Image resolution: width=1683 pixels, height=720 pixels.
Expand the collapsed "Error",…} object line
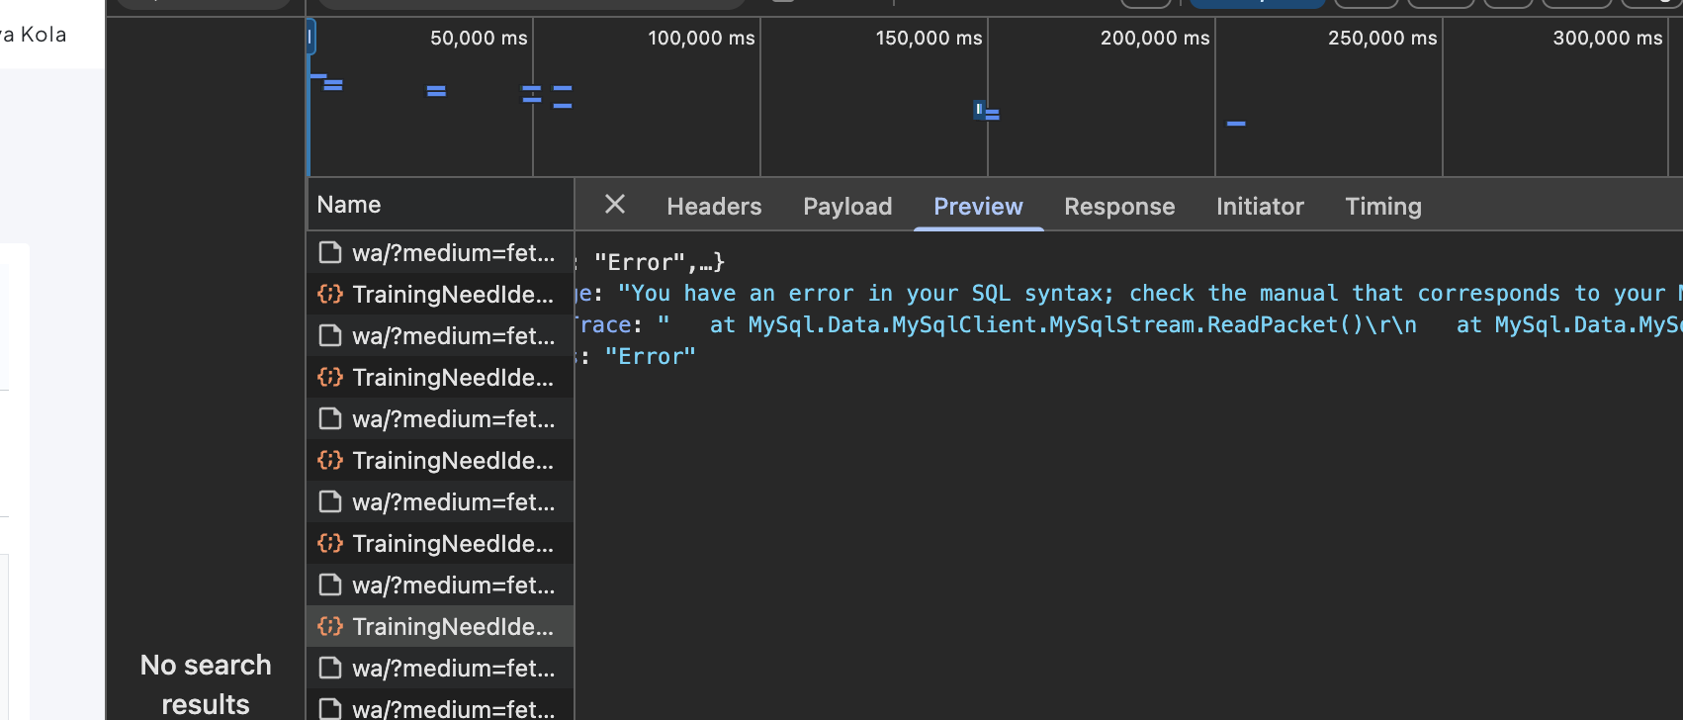point(658,262)
